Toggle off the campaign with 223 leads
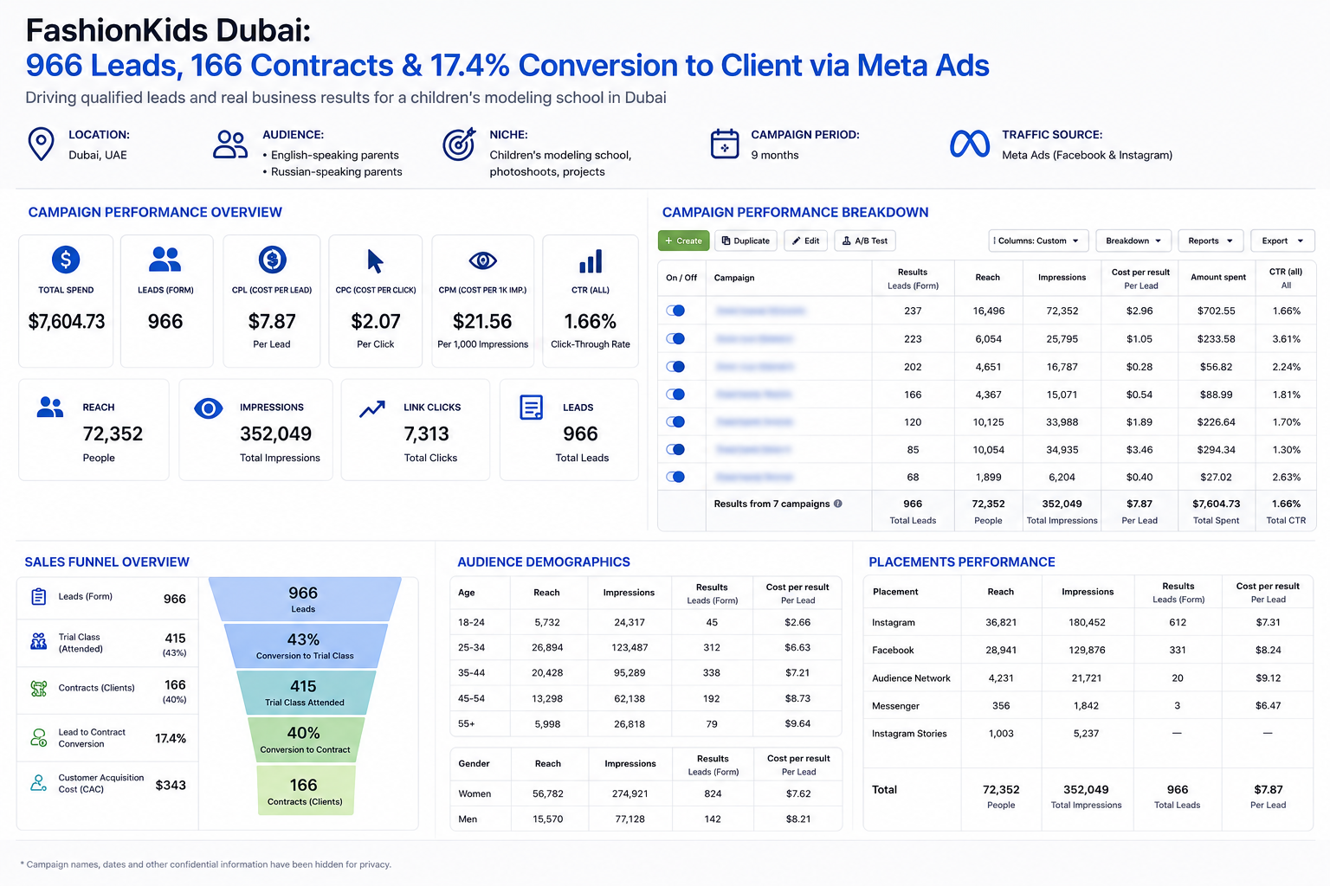The height and width of the screenshot is (886, 1330). pyautogui.click(x=675, y=338)
